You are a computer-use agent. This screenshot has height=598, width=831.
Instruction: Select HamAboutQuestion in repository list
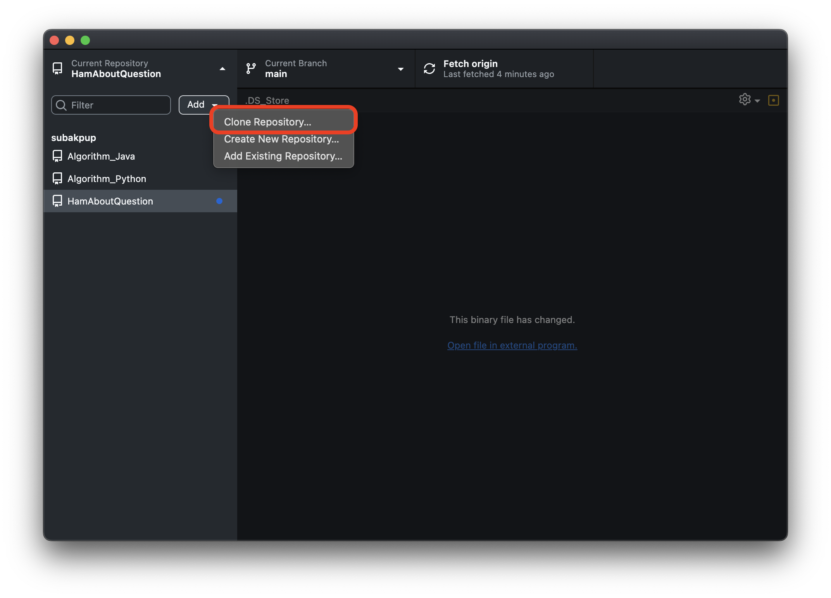pyautogui.click(x=110, y=201)
